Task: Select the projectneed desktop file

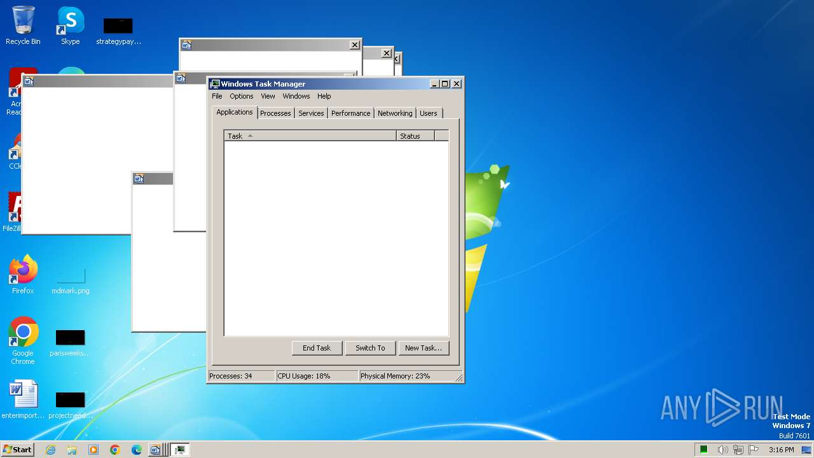Action: click(70, 405)
